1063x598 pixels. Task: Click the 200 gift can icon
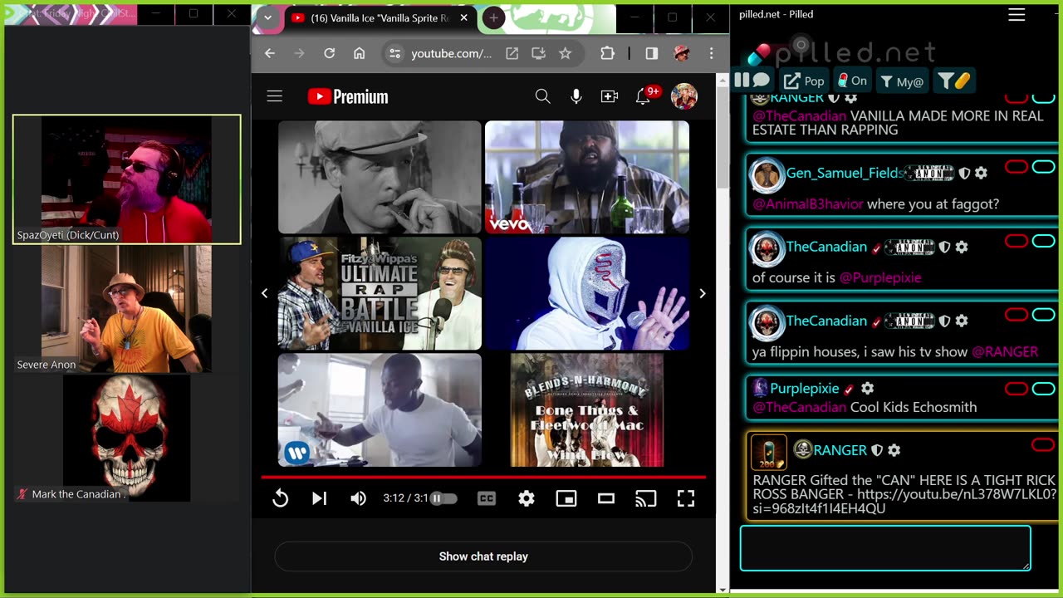768,452
